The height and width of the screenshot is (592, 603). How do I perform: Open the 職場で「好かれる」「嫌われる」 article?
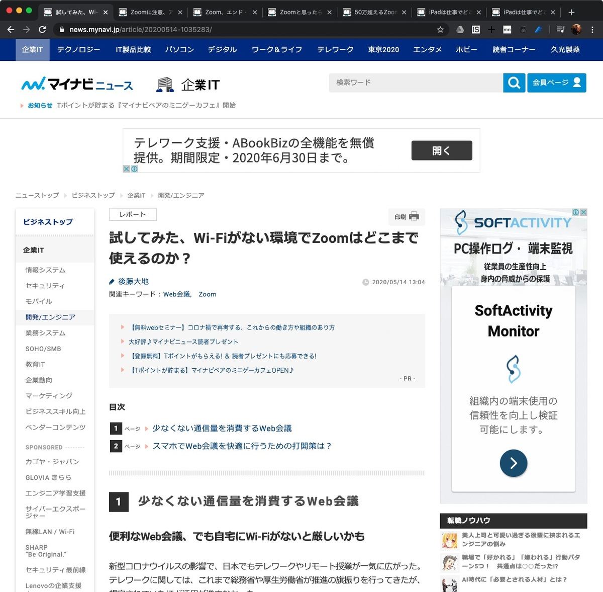(x=521, y=561)
